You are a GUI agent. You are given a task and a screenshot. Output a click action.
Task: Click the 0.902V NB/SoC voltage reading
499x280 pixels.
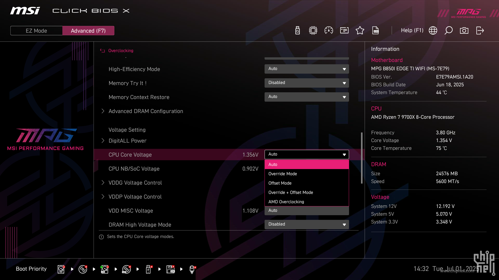[250, 169]
